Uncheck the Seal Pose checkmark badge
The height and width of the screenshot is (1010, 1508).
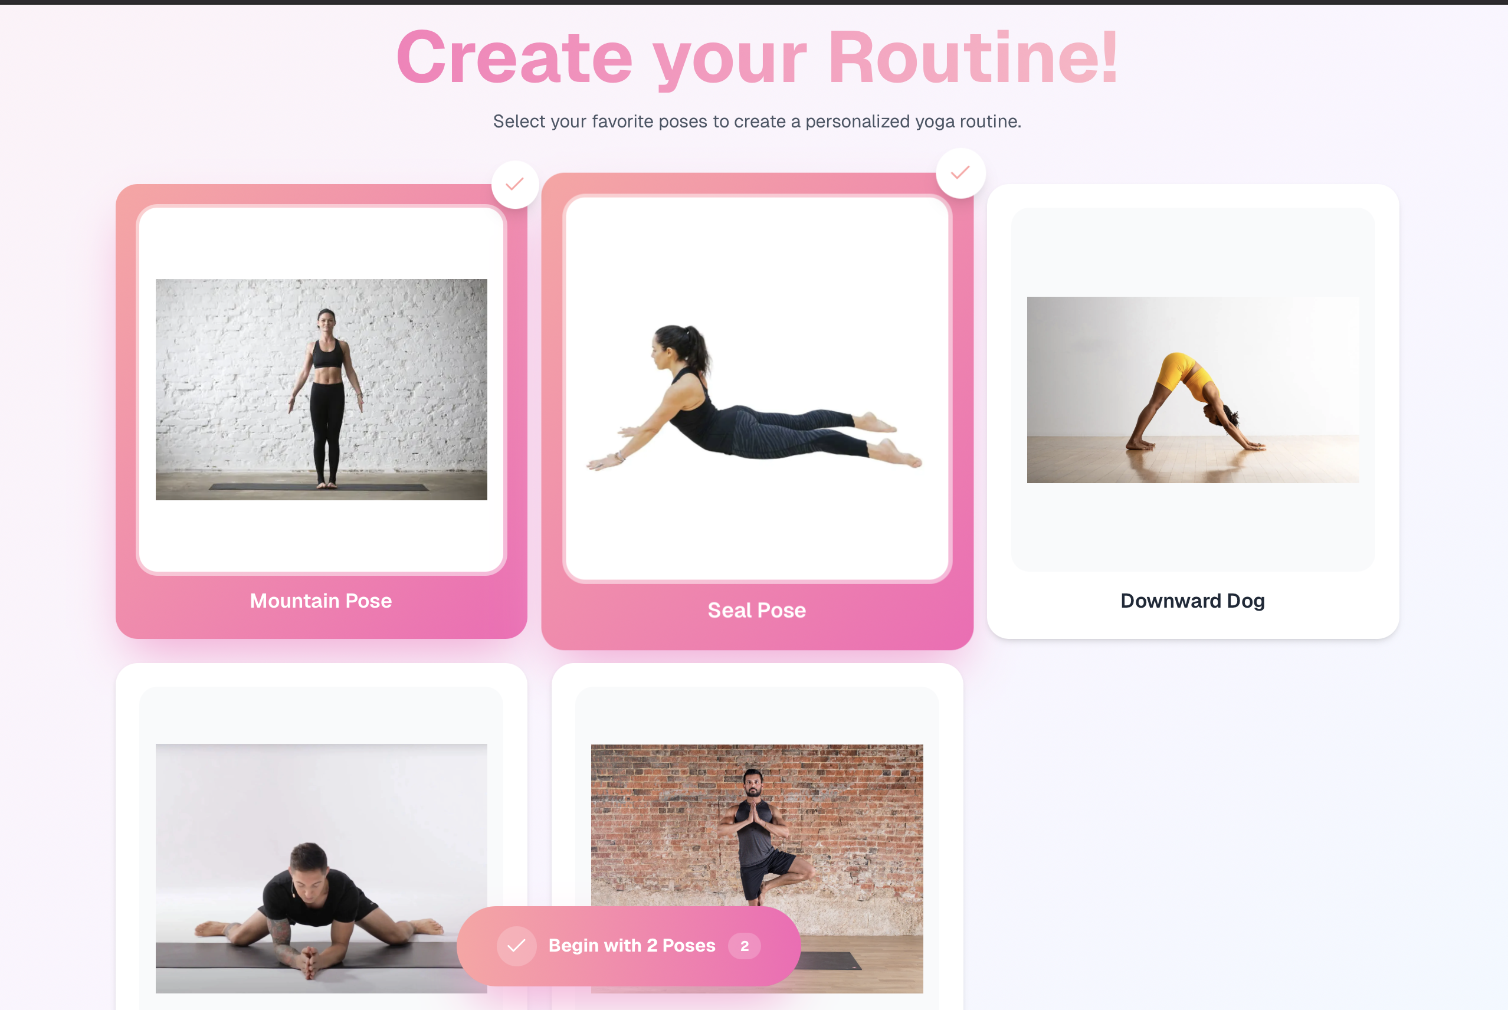960,173
